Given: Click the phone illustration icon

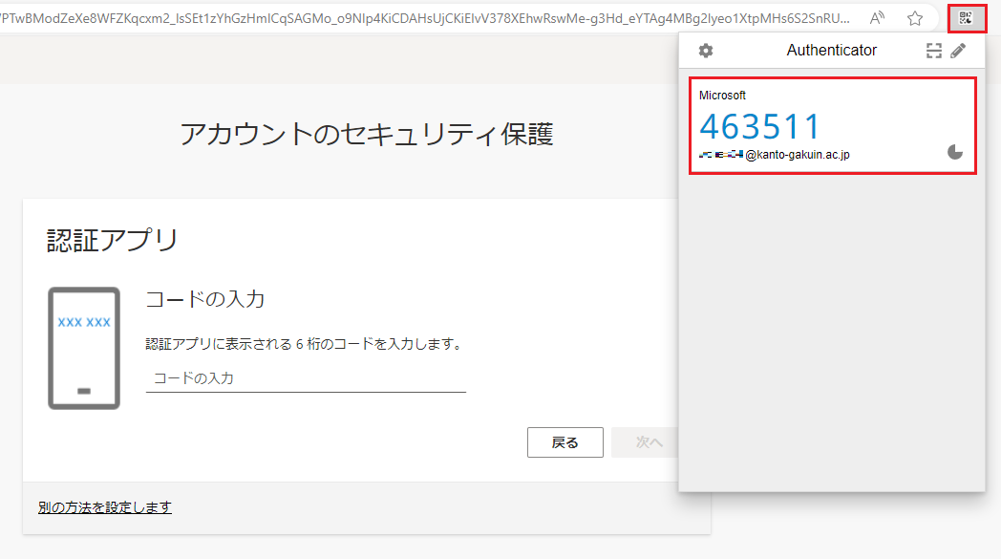Looking at the screenshot, I should 84,348.
